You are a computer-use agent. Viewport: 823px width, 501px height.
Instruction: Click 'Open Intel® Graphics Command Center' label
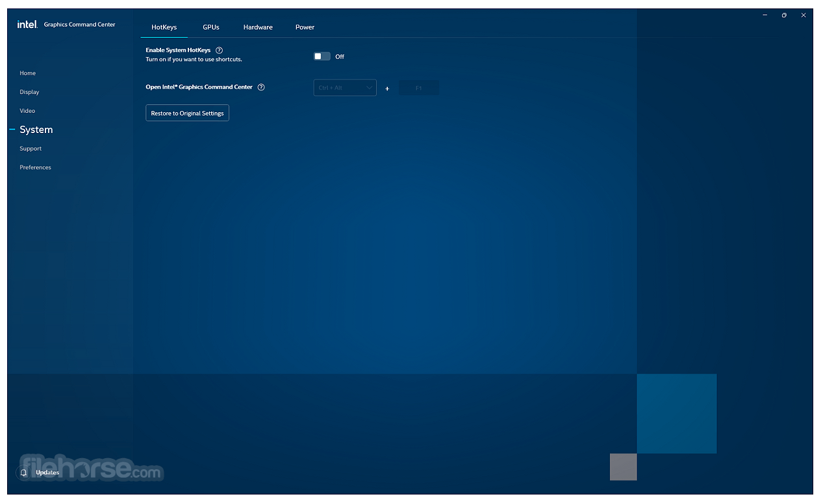click(x=199, y=87)
